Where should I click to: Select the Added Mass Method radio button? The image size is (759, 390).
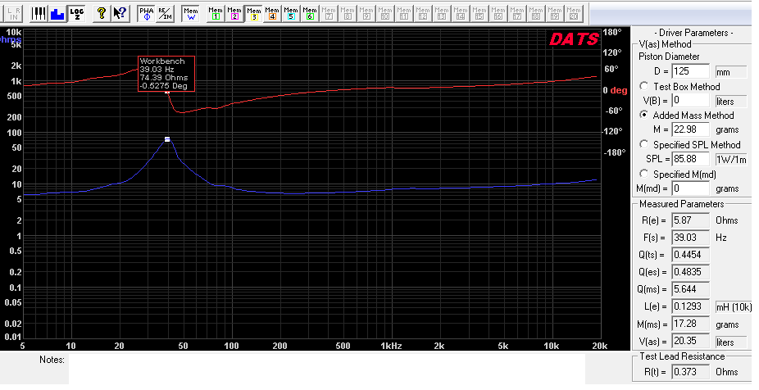tap(643, 116)
